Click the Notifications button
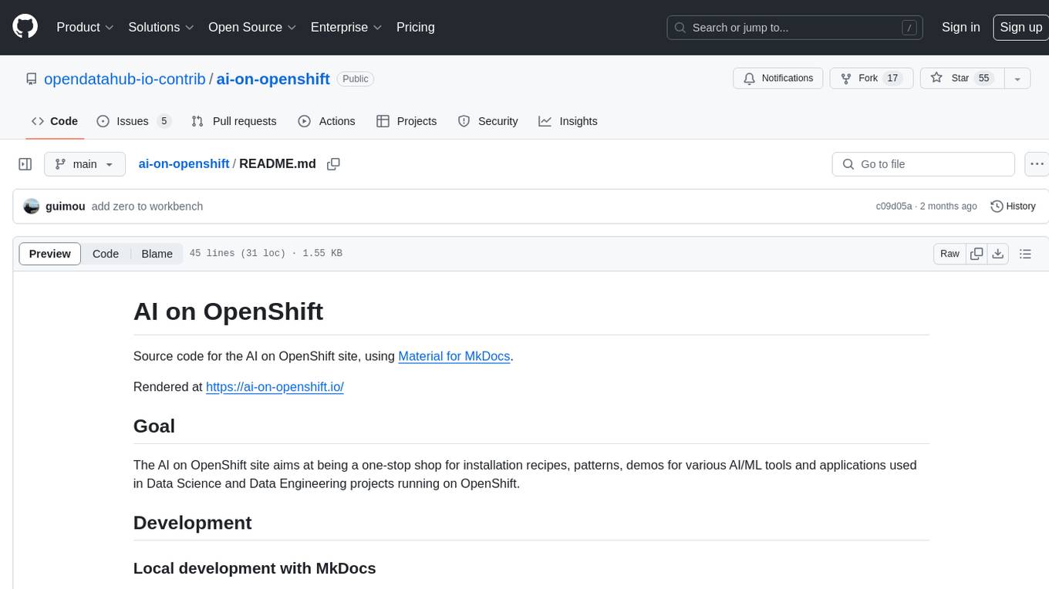Viewport: 1049px width, 589px height. (x=778, y=79)
